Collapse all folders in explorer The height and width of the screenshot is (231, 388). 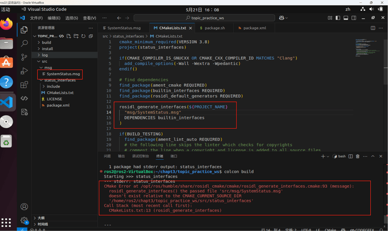[x=91, y=36]
